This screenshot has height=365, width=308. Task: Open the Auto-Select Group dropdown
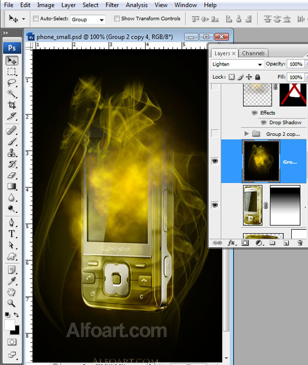pyautogui.click(x=88, y=20)
